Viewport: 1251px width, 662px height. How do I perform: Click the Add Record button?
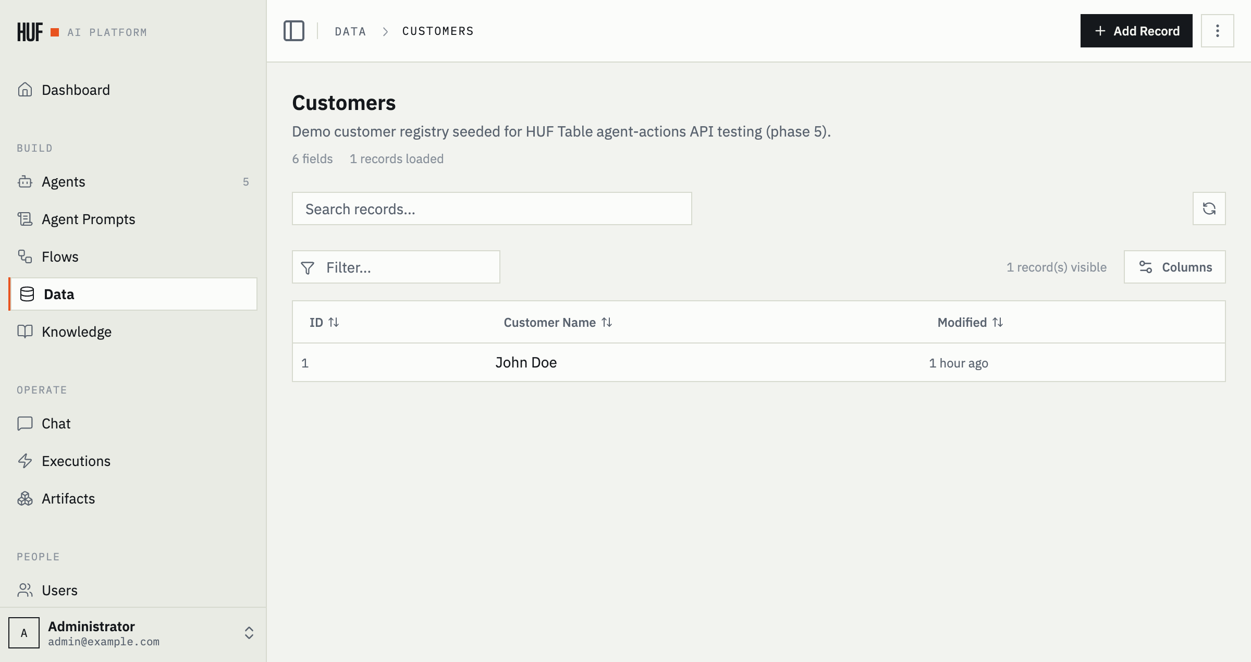[x=1136, y=31]
